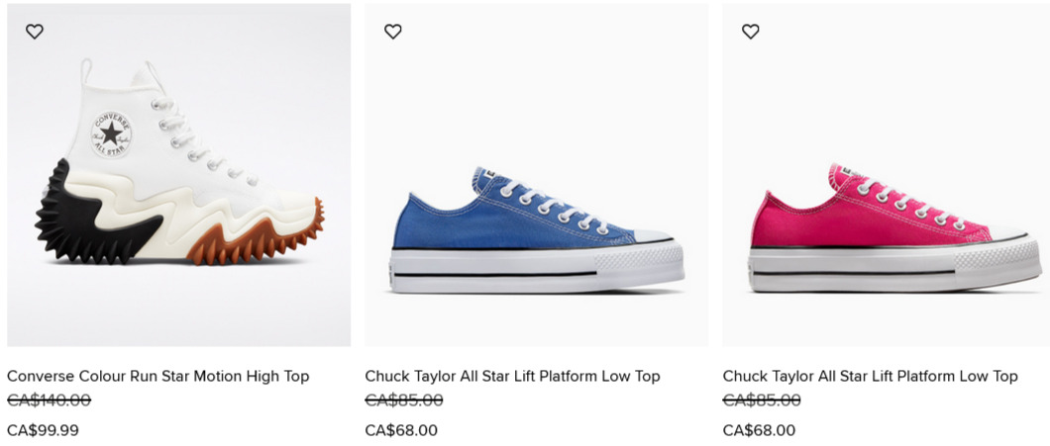Add the blue Chuck Taylor to wishlist

pyautogui.click(x=393, y=32)
